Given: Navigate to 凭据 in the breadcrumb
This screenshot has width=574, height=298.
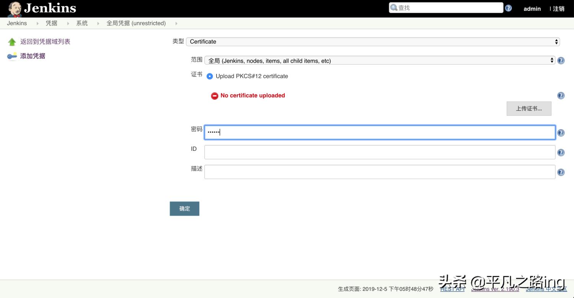Looking at the screenshot, I should tap(51, 23).
